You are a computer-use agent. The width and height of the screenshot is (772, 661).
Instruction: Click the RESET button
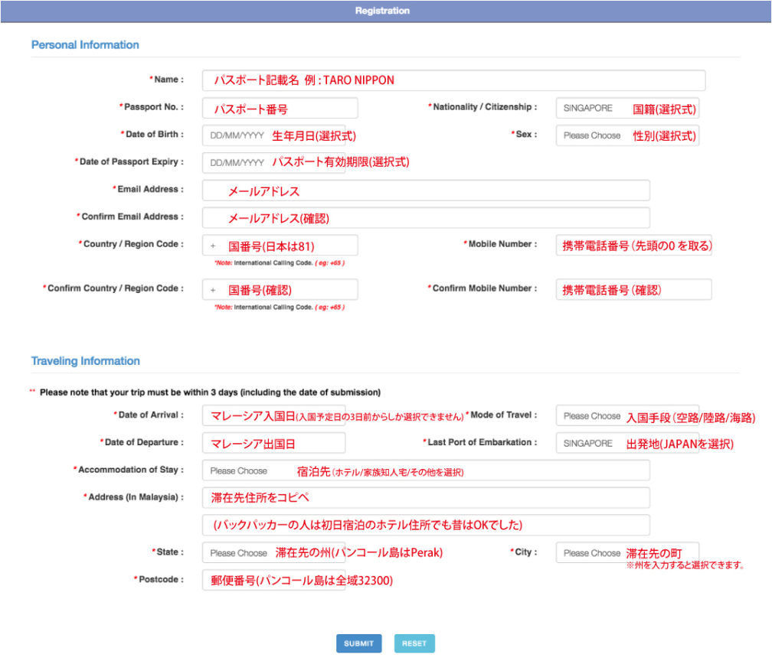tap(414, 643)
